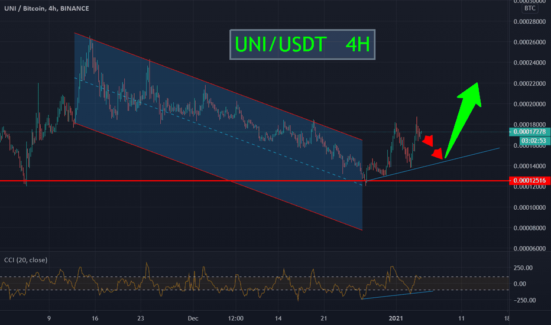Click the 0.00020000 price axis label

tap(530, 105)
